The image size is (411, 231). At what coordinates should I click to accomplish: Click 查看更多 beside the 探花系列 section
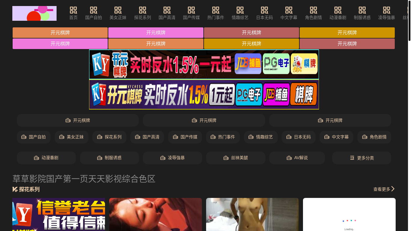click(x=384, y=189)
